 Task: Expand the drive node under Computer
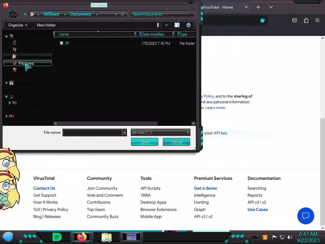(9, 103)
